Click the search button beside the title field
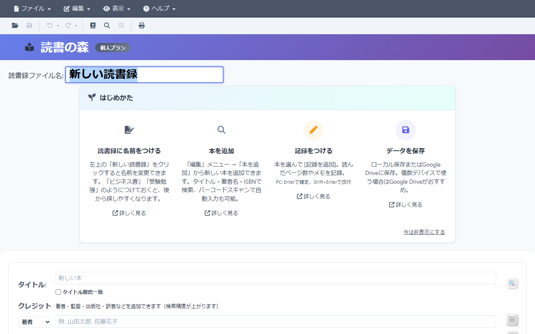 pos(512,283)
